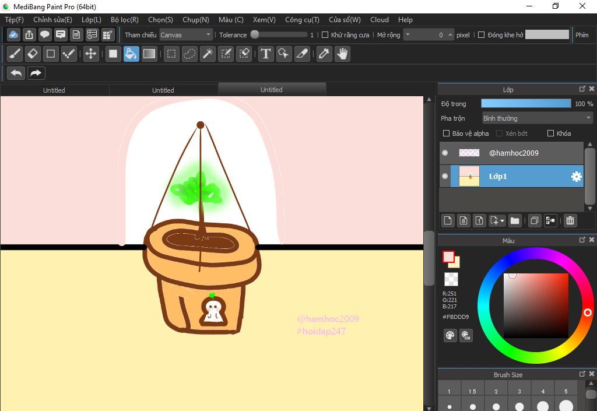Expand the Pha trộn blending dropdown

pos(536,118)
